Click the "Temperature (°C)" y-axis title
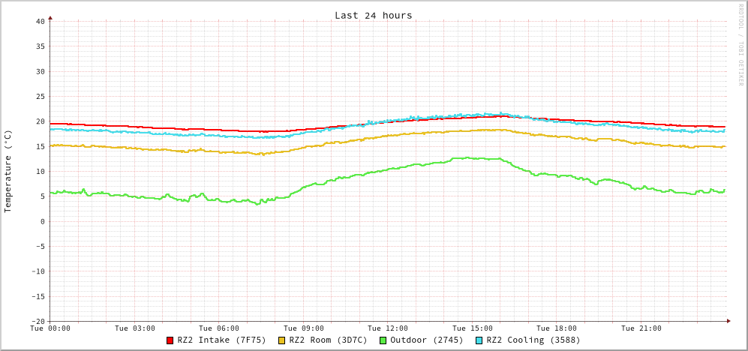748x351 pixels. click(x=8, y=171)
